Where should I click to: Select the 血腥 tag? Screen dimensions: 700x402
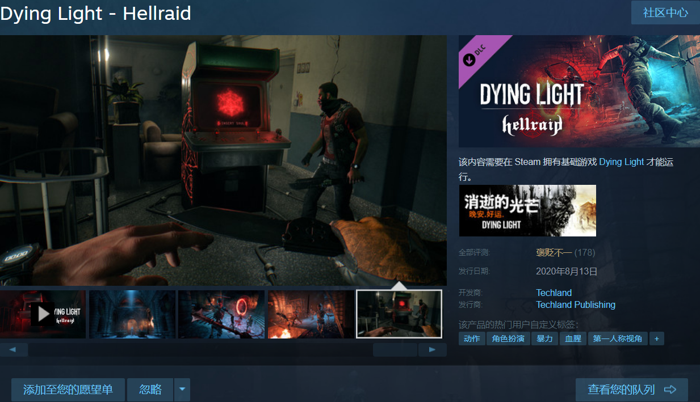(x=573, y=338)
